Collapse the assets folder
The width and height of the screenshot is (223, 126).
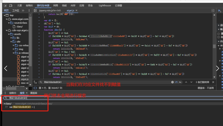[x=9, y=34]
